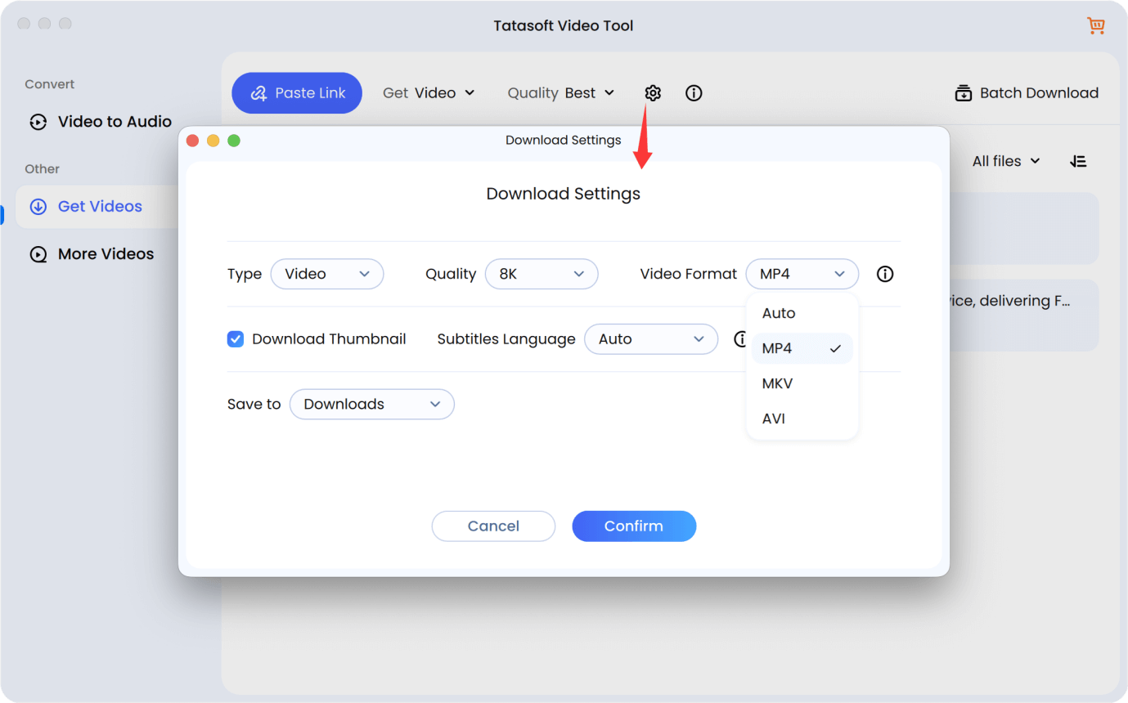
Task: Open the All files filter dropdown
Action: (x=1005, y=160)
